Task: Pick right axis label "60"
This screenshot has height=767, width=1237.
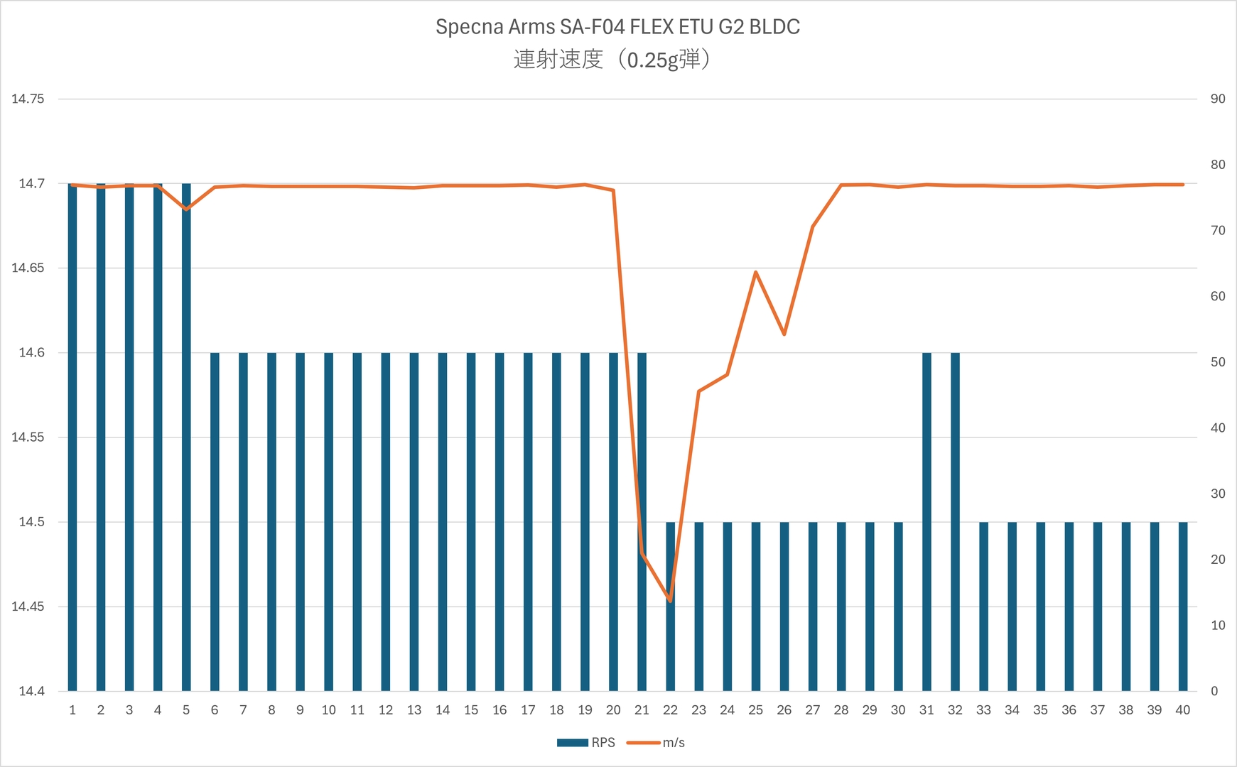Action: 1218,296
